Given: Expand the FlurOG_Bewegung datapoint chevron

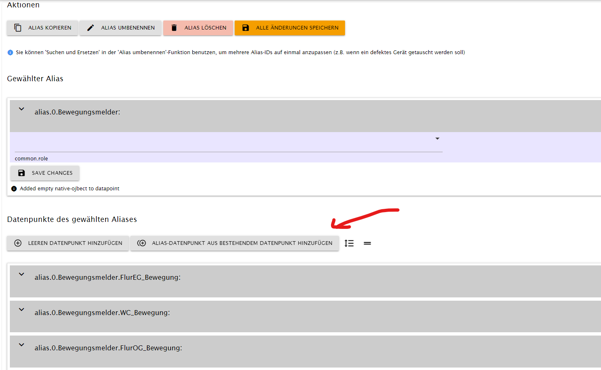Looking at the screenshot, I should coord(21,345).
